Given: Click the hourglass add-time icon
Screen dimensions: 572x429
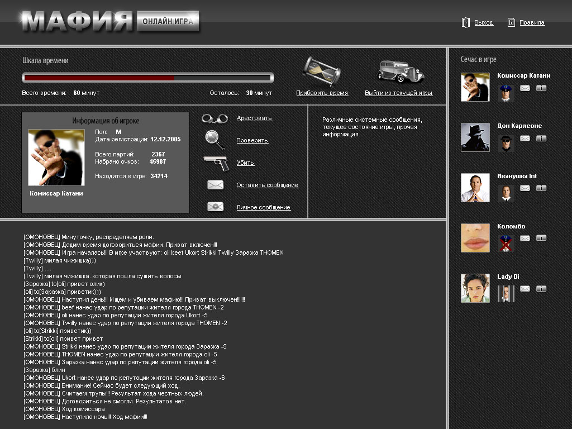Looking at the screenshot, I should (322, 71).
